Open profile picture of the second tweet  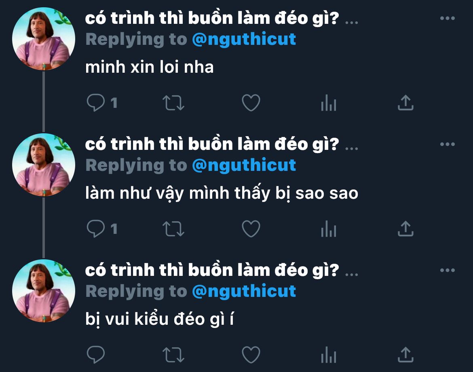click(43, 165)
